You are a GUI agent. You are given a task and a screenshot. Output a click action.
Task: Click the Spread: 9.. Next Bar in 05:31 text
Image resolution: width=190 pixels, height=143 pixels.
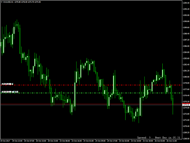pyautogui.click(x=158, y=138)
